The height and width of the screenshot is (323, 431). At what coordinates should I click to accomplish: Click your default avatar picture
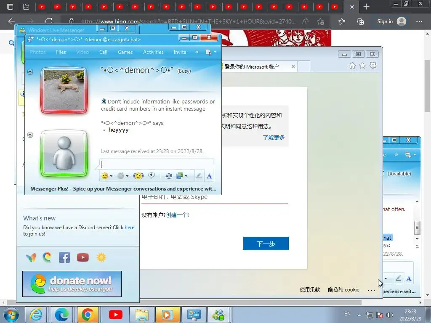pyautogui.click(x=64, y=153)
